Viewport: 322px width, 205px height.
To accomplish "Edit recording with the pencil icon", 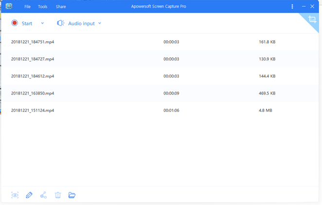I will (x=29, y=195).
